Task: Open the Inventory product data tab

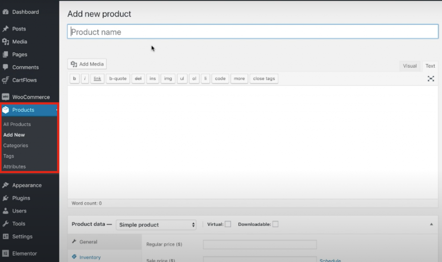Action: [x=104, y=257]
